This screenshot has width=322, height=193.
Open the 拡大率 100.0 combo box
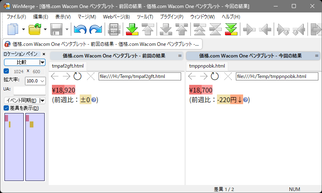[x=35, y=81]
